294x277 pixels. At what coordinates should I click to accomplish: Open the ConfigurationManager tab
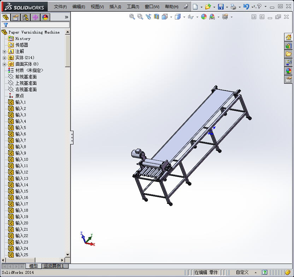(25, 17)
